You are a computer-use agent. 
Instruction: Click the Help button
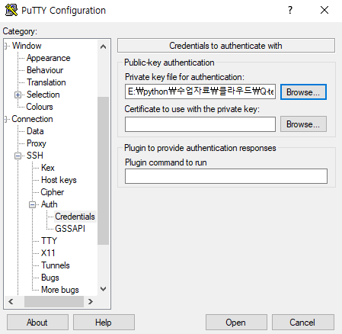(x=104, y=323)
